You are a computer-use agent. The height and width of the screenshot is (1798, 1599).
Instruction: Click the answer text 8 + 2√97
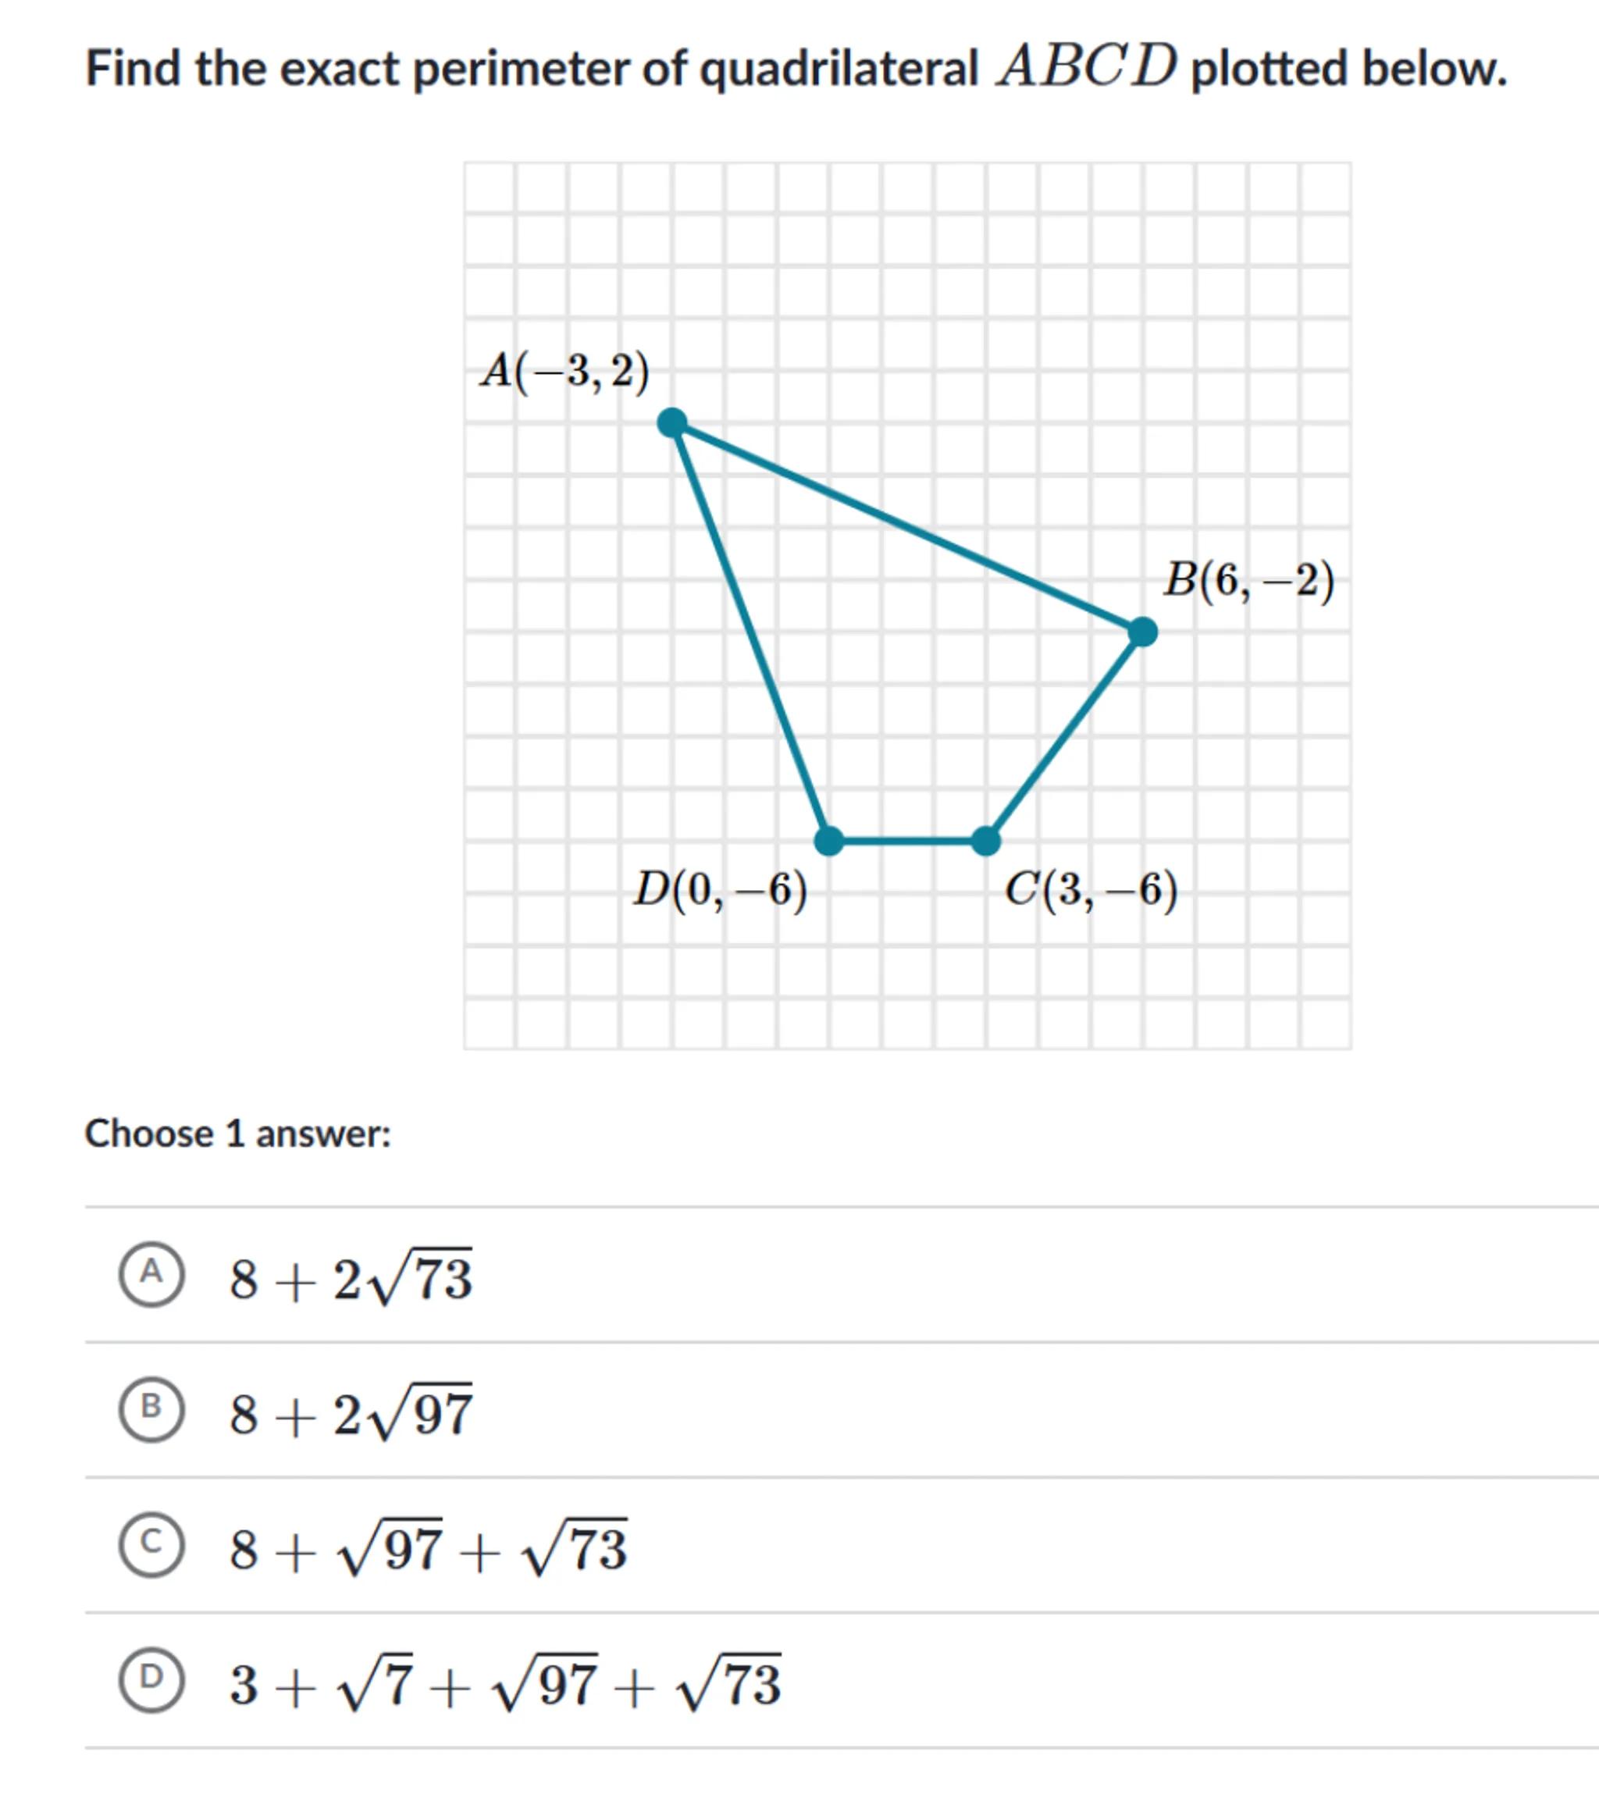(x=350, y=1413)
